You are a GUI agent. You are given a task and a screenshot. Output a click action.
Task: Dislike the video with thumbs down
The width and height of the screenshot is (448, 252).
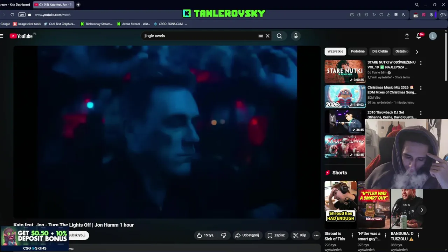pyautogui.click(x=224, y=235)
